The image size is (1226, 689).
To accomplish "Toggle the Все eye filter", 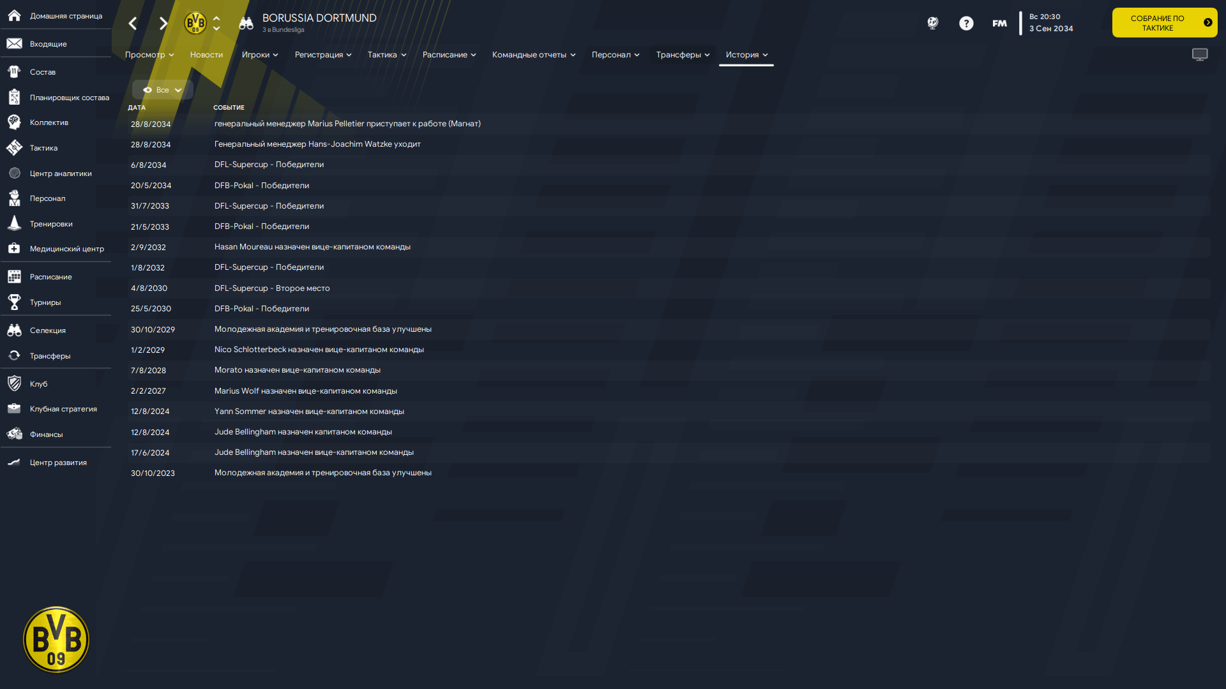I will [x=162, y=90].
